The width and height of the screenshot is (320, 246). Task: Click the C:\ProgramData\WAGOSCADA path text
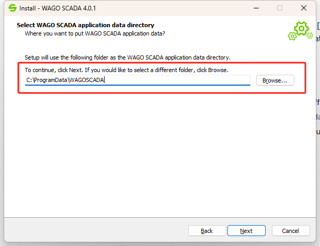65,80
